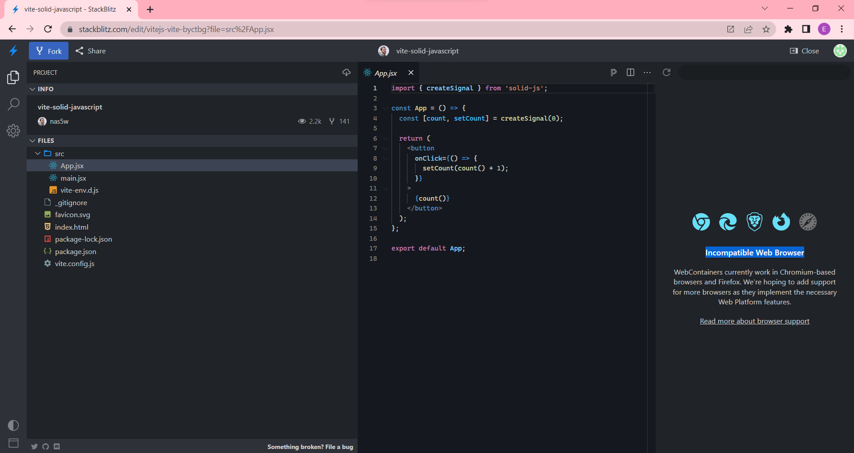Open Read more about browser support

coord(754,321)
